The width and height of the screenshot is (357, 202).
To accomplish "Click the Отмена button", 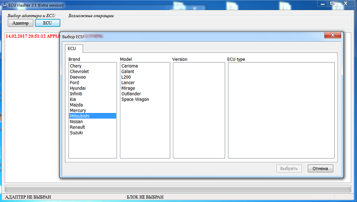I will pos(320,169).
